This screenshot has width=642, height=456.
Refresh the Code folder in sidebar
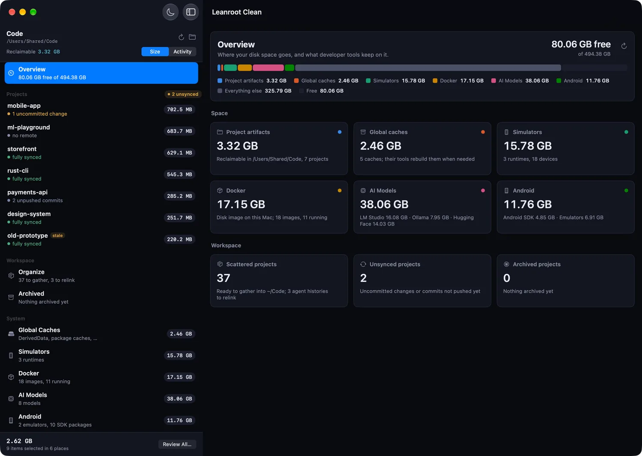click(x=181, y=37)
